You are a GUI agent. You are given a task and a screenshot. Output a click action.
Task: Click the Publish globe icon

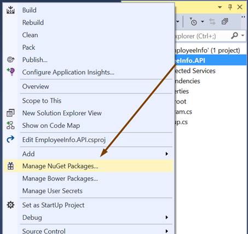(x=10, y=60)
